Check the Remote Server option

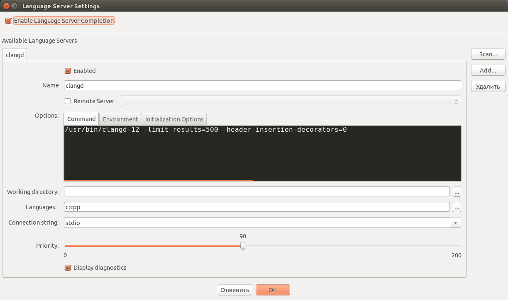68,101
